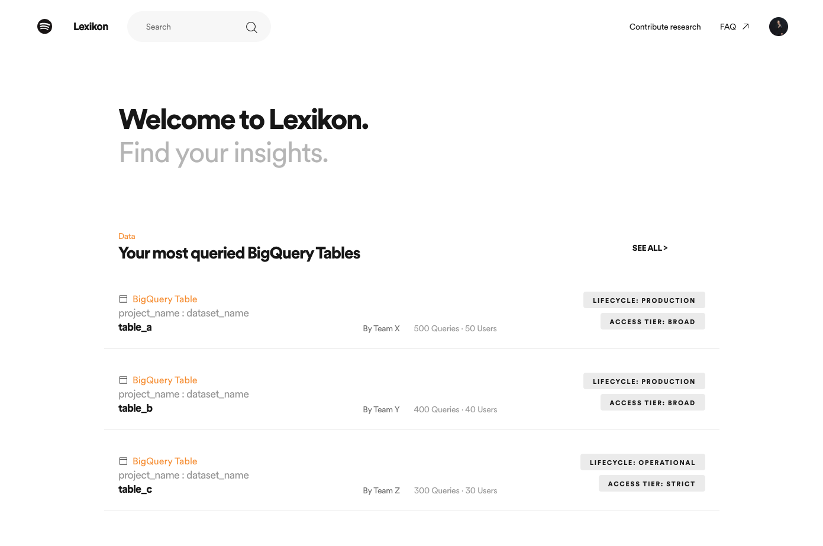
Task: Click the Spotify logo icon
Action: pos(44,27)
